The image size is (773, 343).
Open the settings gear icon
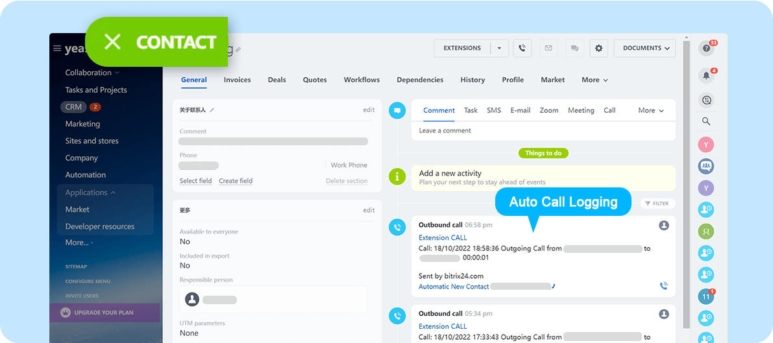coord(599,48)
